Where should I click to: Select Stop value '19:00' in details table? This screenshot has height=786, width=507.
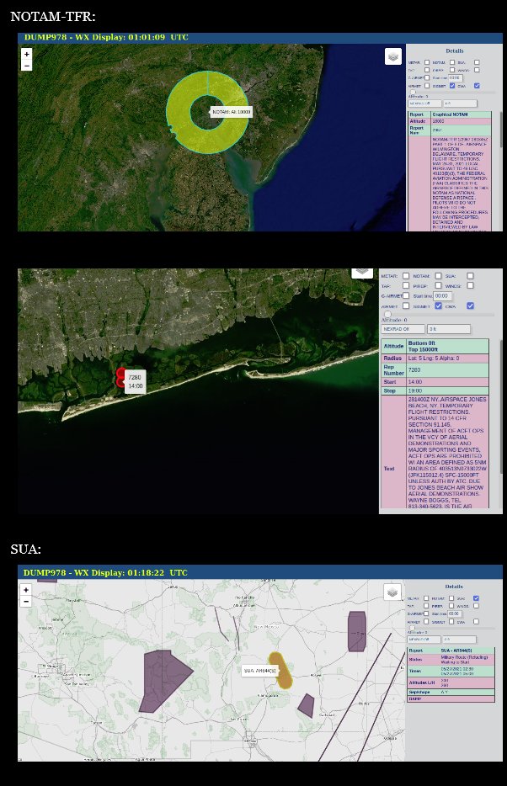pos(447,391)
